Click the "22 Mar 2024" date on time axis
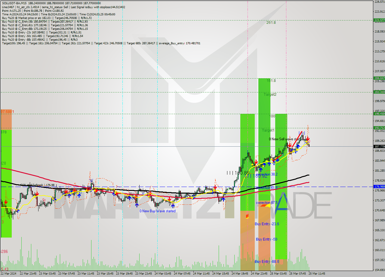This screenshot has width=385, height=277. [x=9, y=274]
